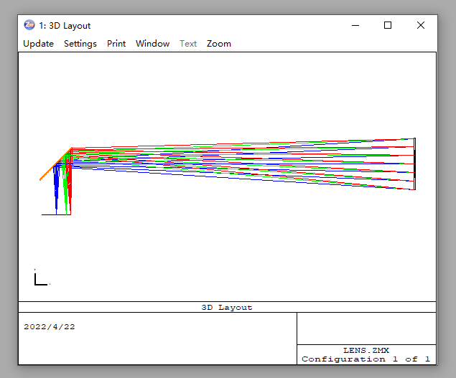This screenshot has width=456, height=378.
Task: Click the '1: 3D Layout' window title
Action: pos(65,26)
